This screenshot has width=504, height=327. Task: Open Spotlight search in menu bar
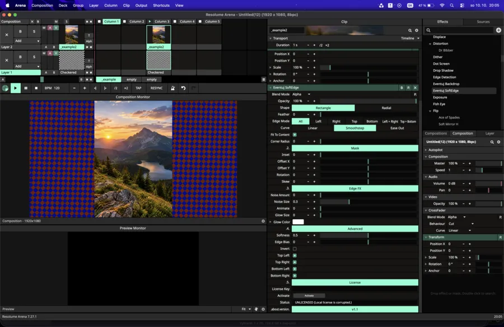(452, 6)
